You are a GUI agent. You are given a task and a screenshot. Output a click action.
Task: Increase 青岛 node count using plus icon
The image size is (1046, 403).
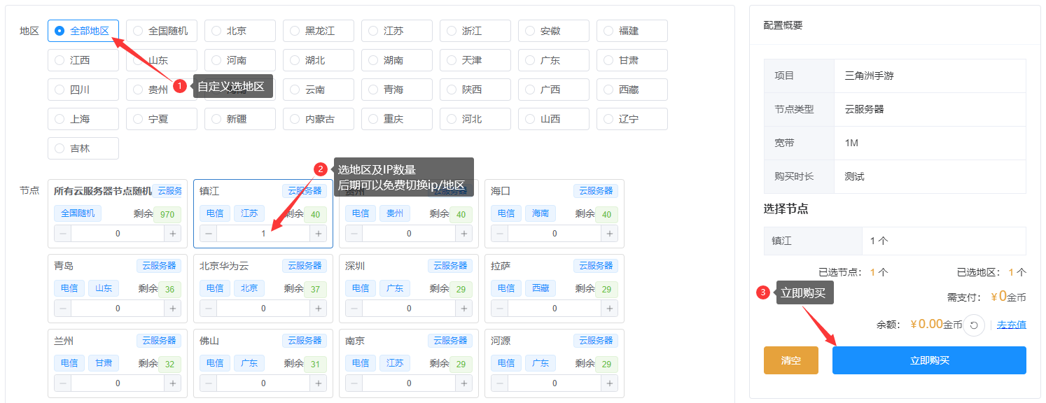pyautogui.click(x=174, y=308)
